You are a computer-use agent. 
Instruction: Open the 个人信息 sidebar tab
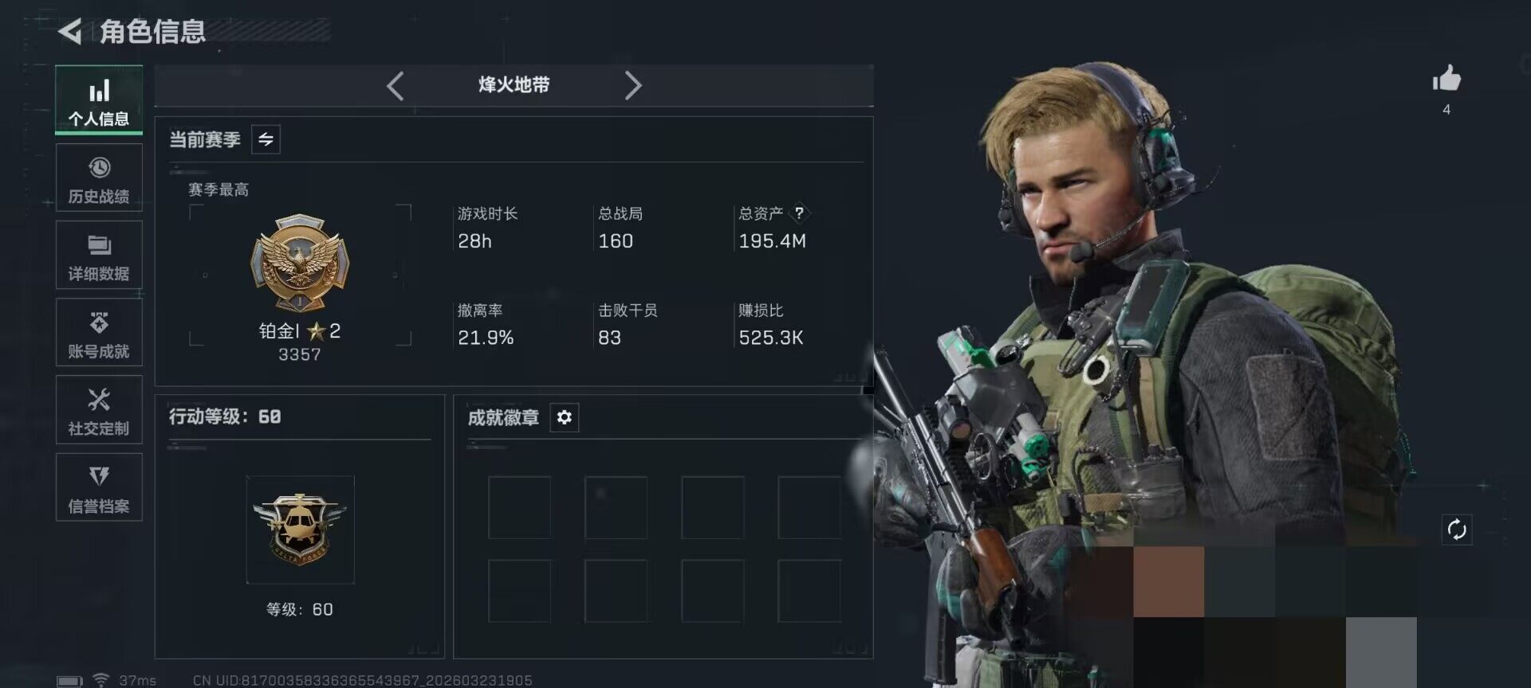tap(99, 100)
